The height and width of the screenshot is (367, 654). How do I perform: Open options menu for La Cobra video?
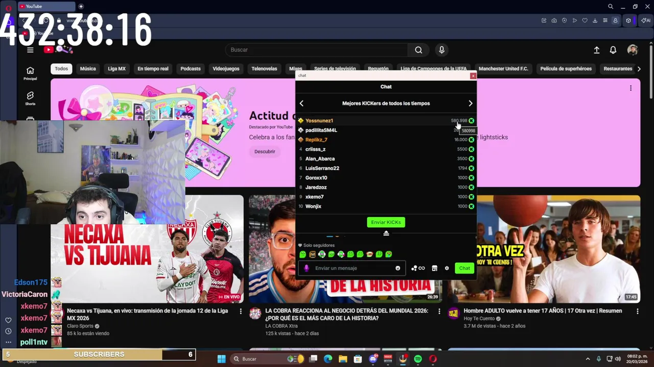click(x=439, y=311)
